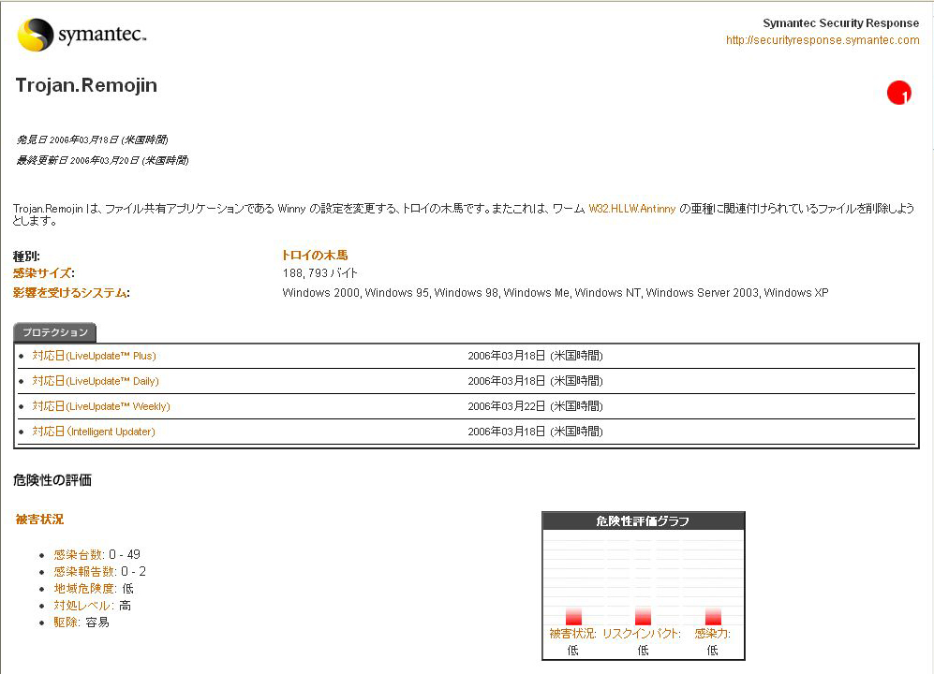Click the 駆除 link
The width and height of the screenshot is (934, 674).
(x=67, y=623)
